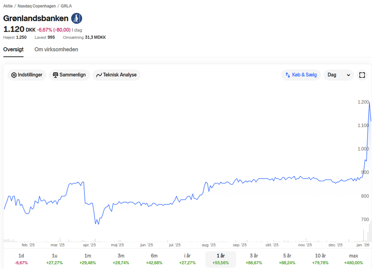Click the apr. '25 axis label
The image size is (372, 269).
89,245
